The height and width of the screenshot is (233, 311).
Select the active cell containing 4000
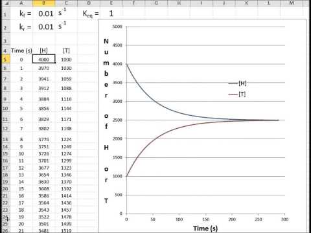[x=44, y=59]
